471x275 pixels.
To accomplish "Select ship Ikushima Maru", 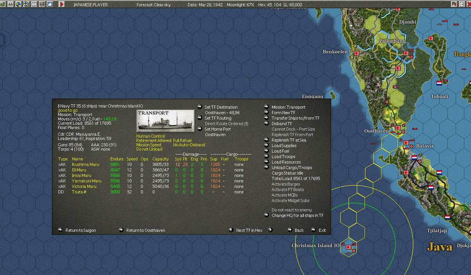I will pyautogui.click(x=85, y=164).
